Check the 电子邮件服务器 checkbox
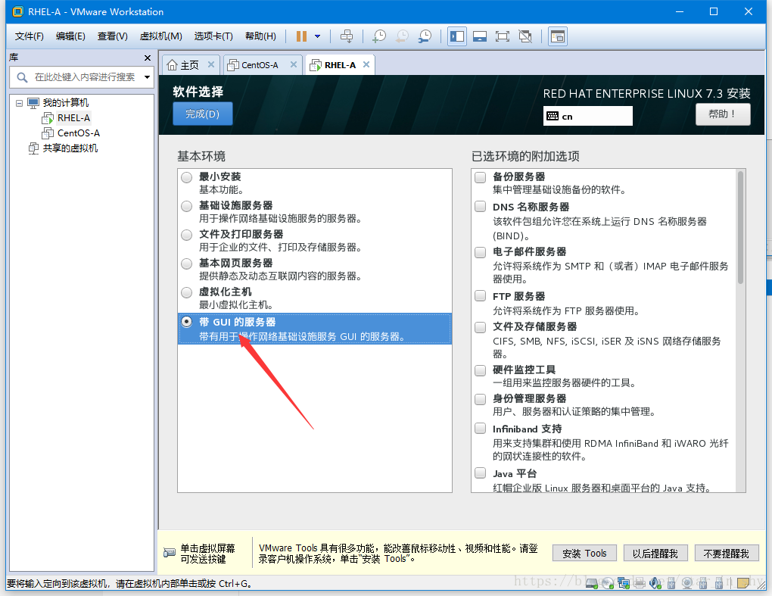The height and width of the screenshot is (596, 772). [480, 252]
